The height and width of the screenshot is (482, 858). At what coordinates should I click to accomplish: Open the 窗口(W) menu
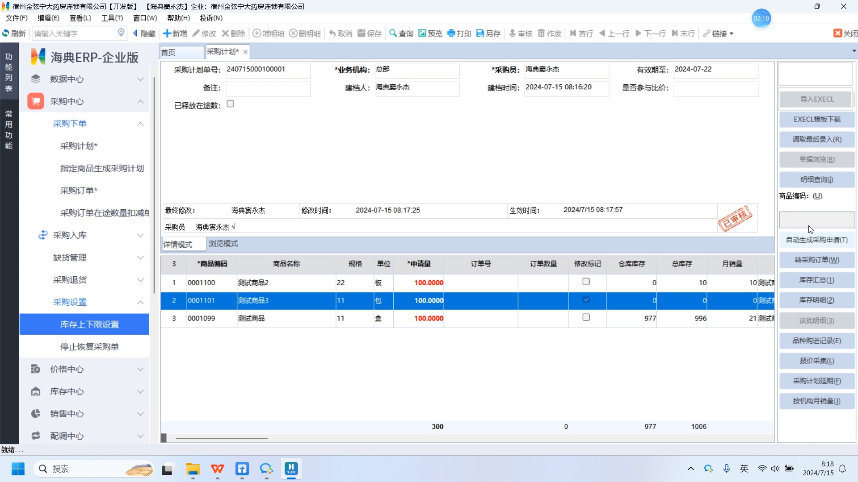click(x=144, y=18)
